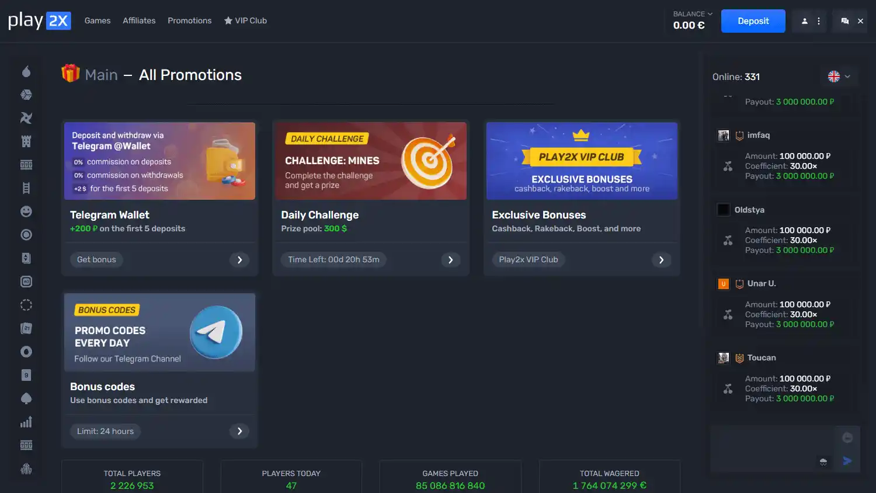Open the rising bar chart game icon
This screenshot has width=876, height=493.
pos(26,422)
